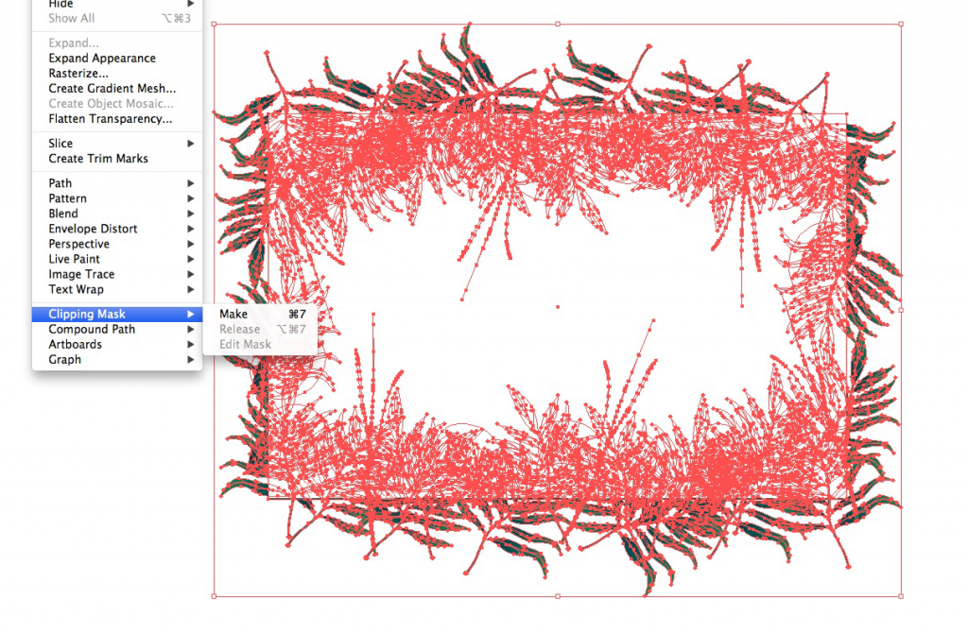Click the bottom-center selection bounding handle

(x=558, y=596)
